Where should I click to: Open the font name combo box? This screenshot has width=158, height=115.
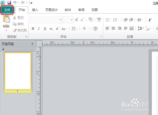pyautogui.click(x=46, y=20)
